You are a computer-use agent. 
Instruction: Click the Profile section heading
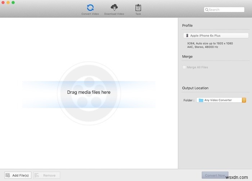click(188, 25)
